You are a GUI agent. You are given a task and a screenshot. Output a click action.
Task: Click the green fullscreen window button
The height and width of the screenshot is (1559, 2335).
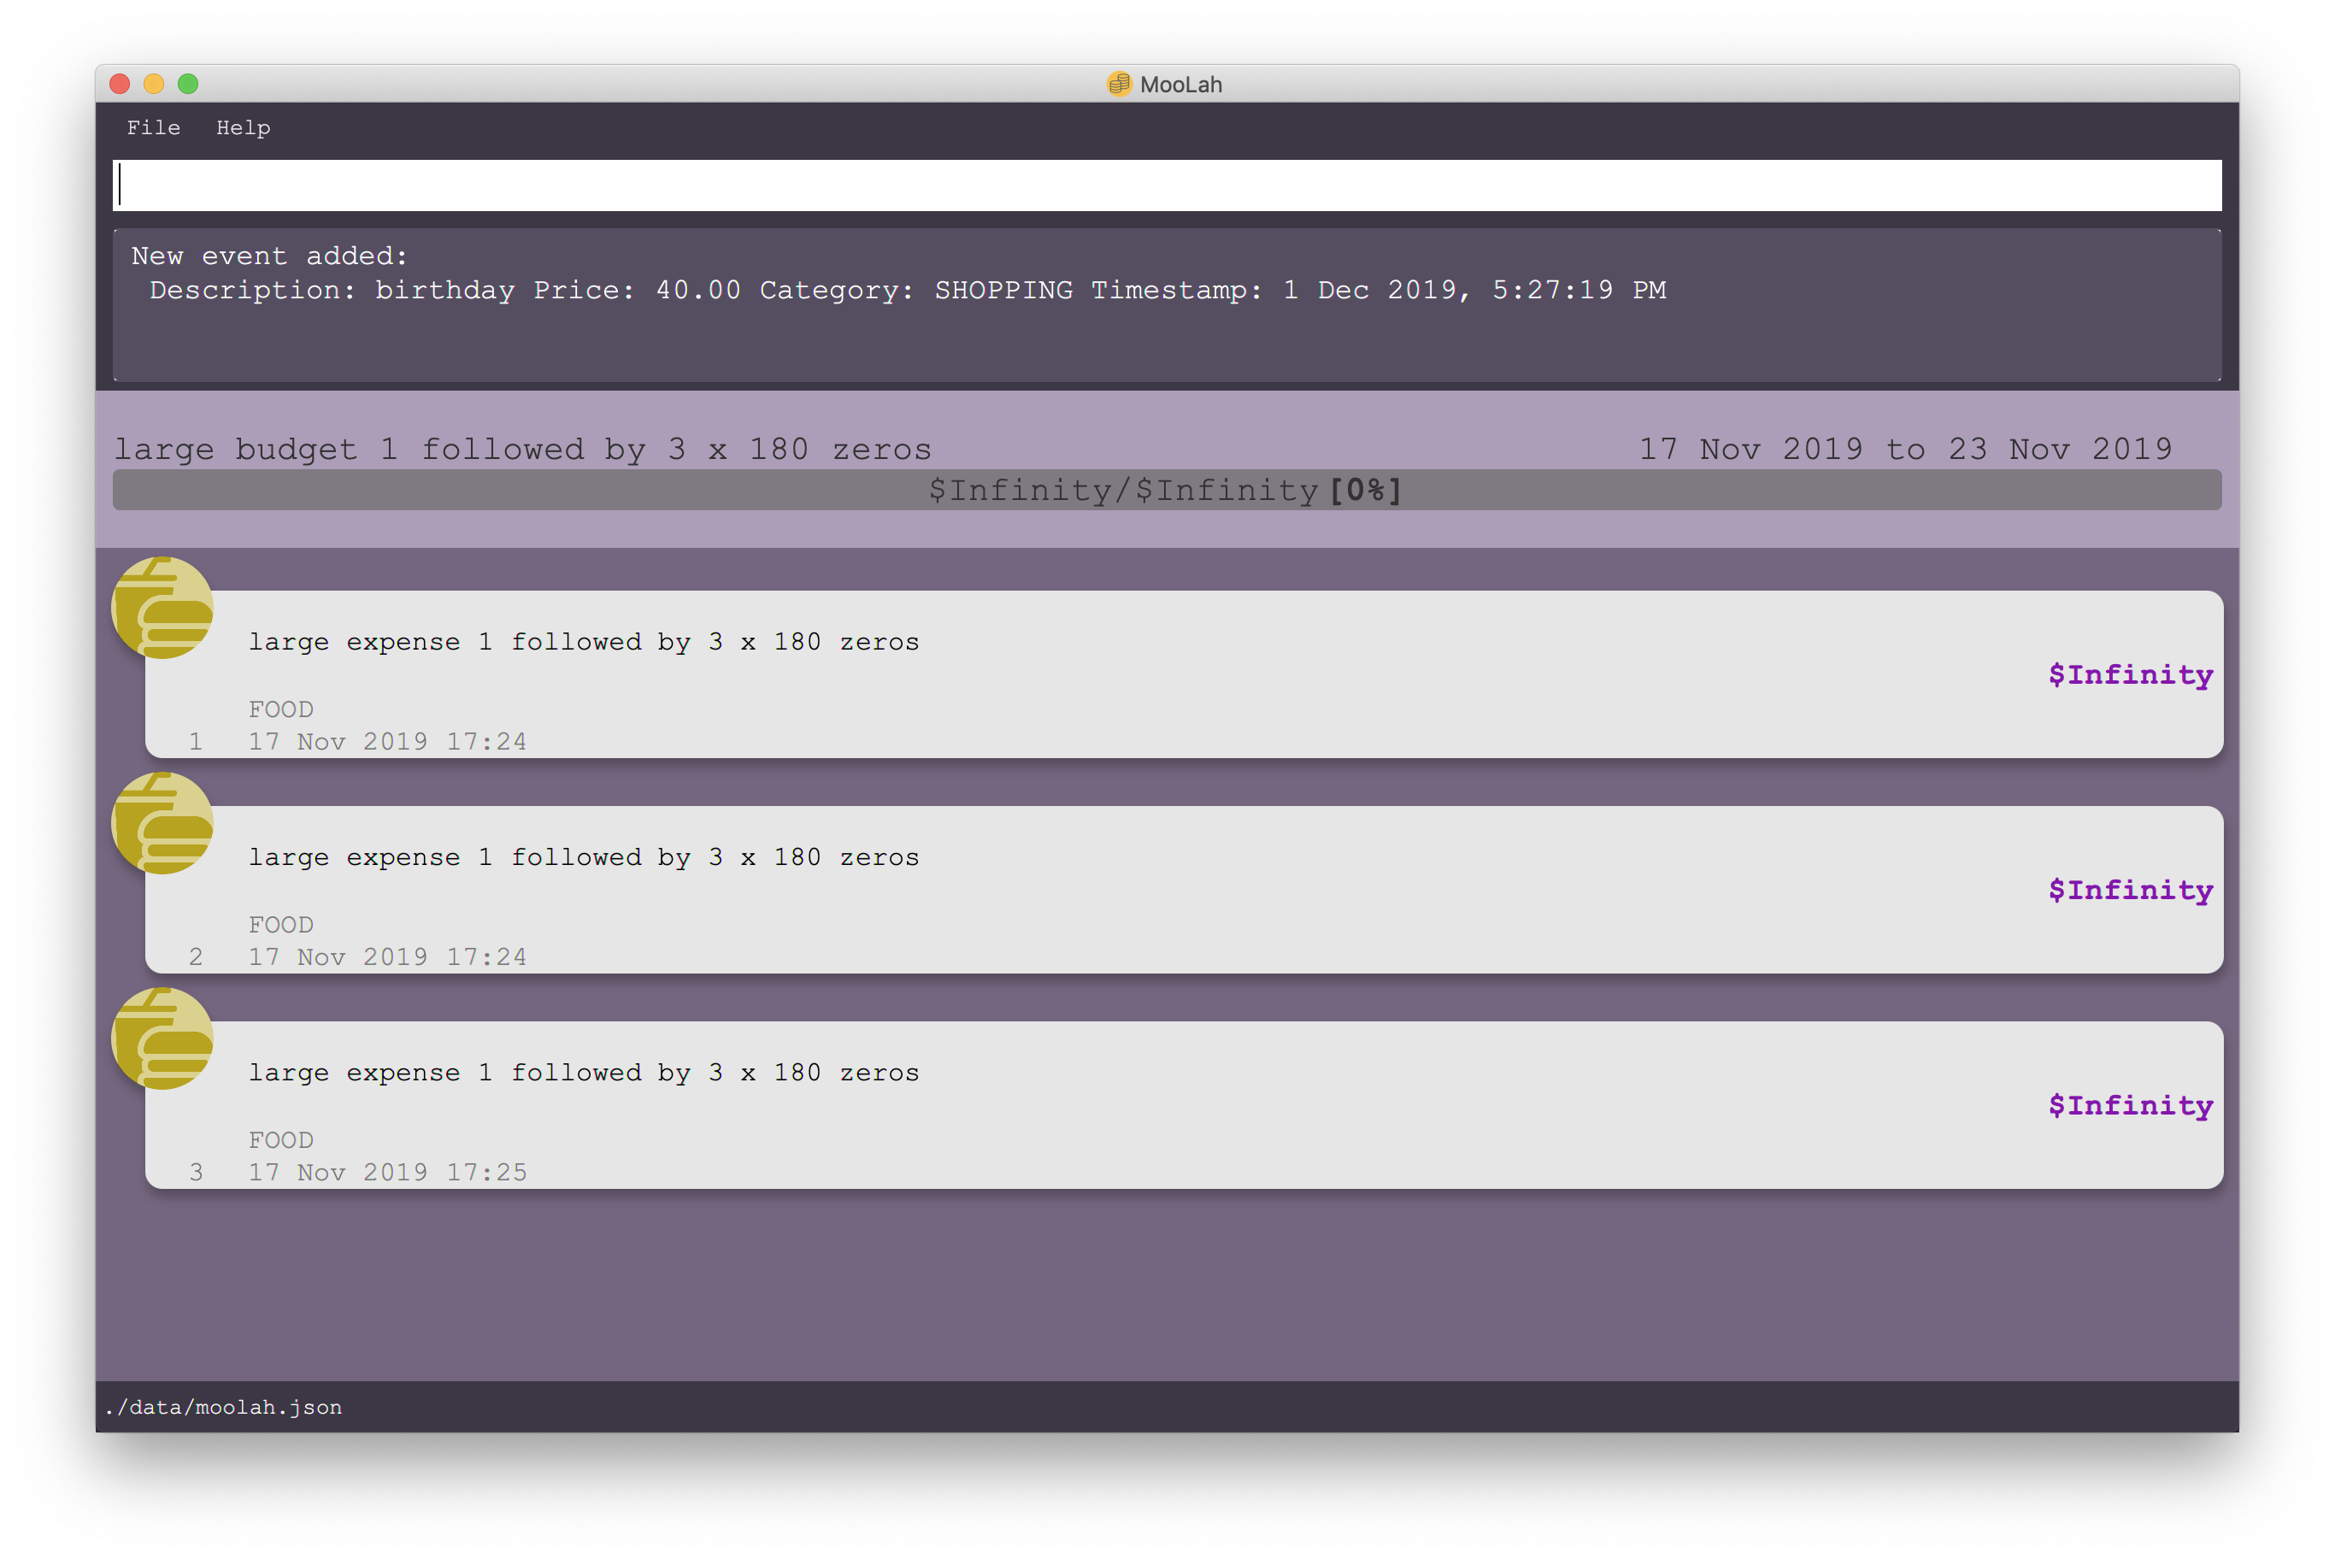(188, 85)
